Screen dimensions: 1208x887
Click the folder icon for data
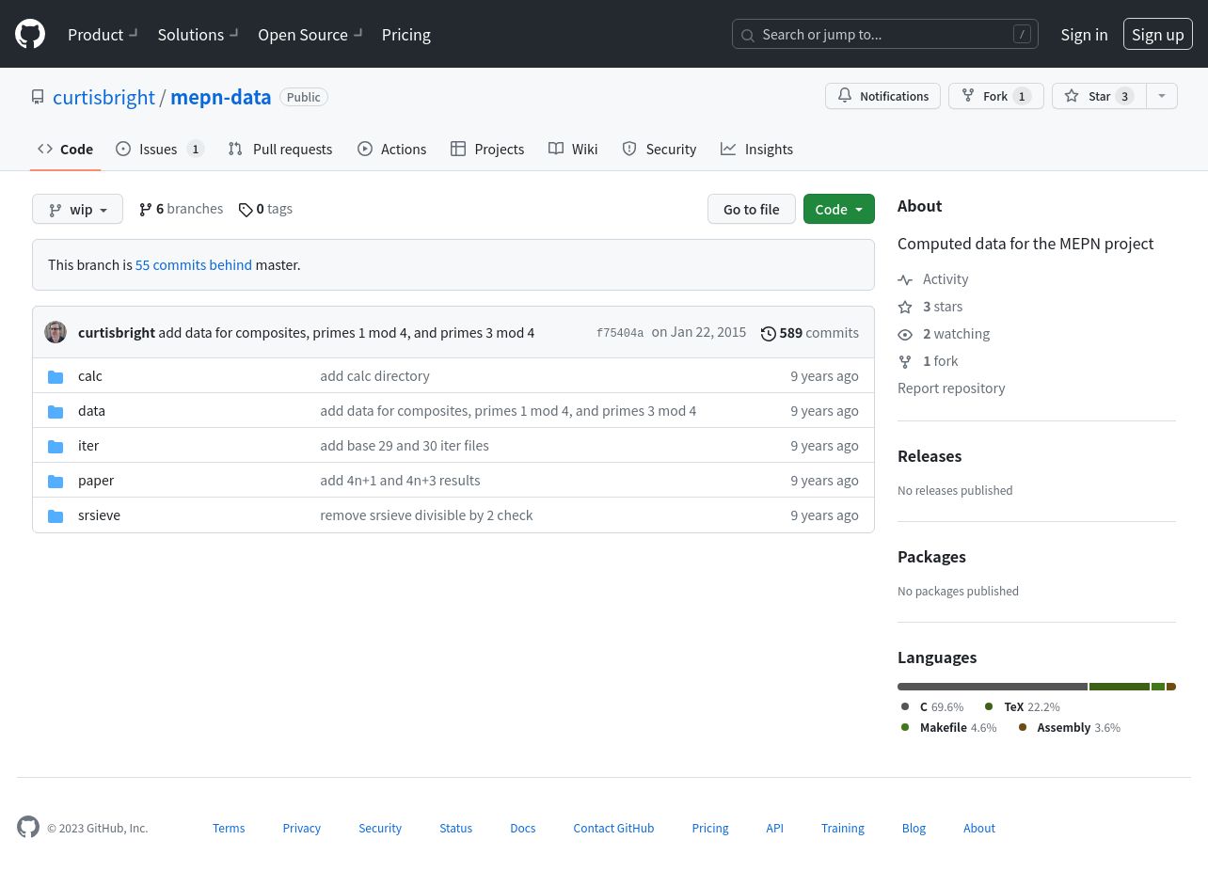(x=56, y=411)
